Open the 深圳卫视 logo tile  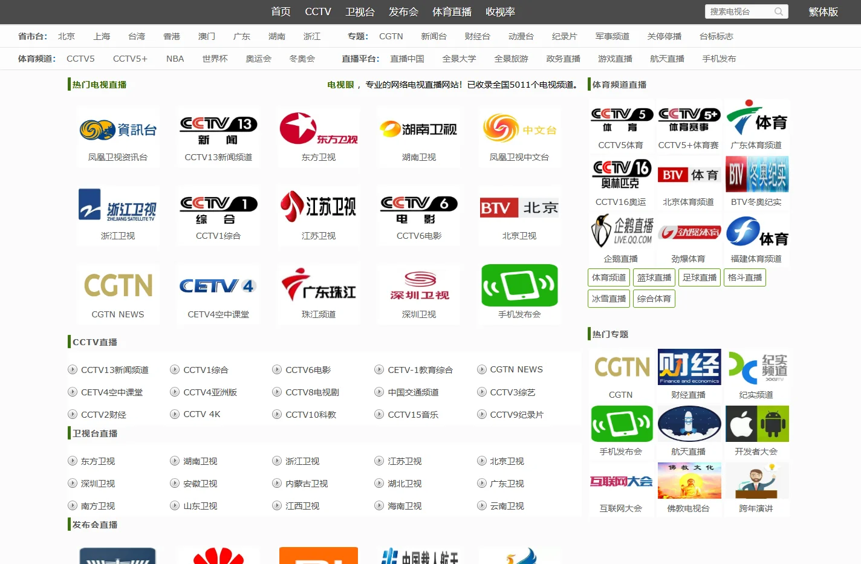pyautogui.click(x=419, y=287)
